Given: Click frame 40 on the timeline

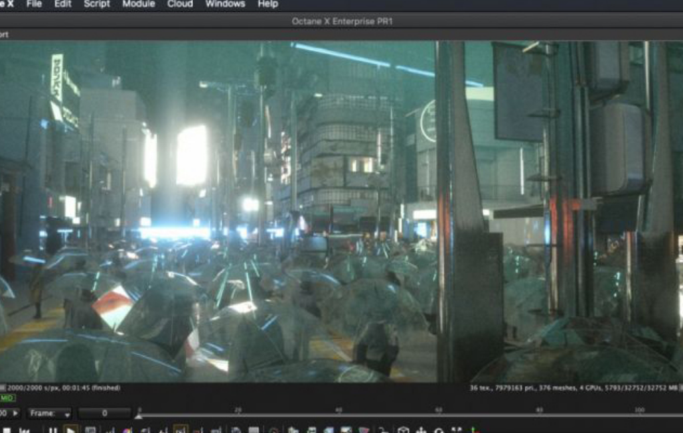Looking at the screenshot, I should [x=339, y=413].
